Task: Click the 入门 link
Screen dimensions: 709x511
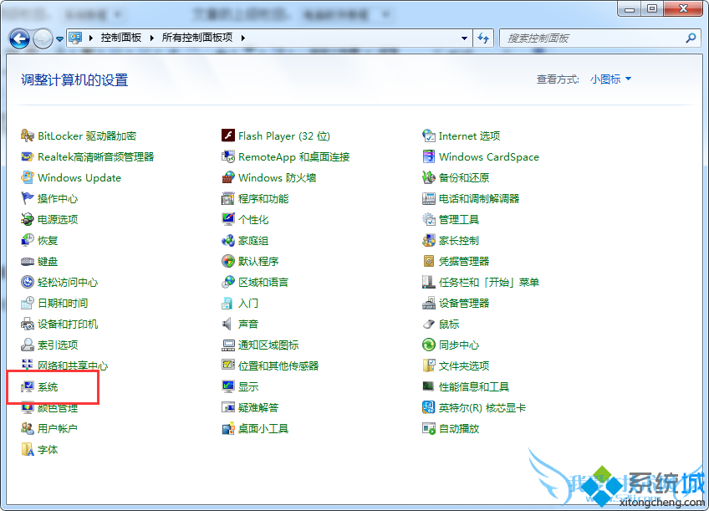Action: [x=248, y=303]
